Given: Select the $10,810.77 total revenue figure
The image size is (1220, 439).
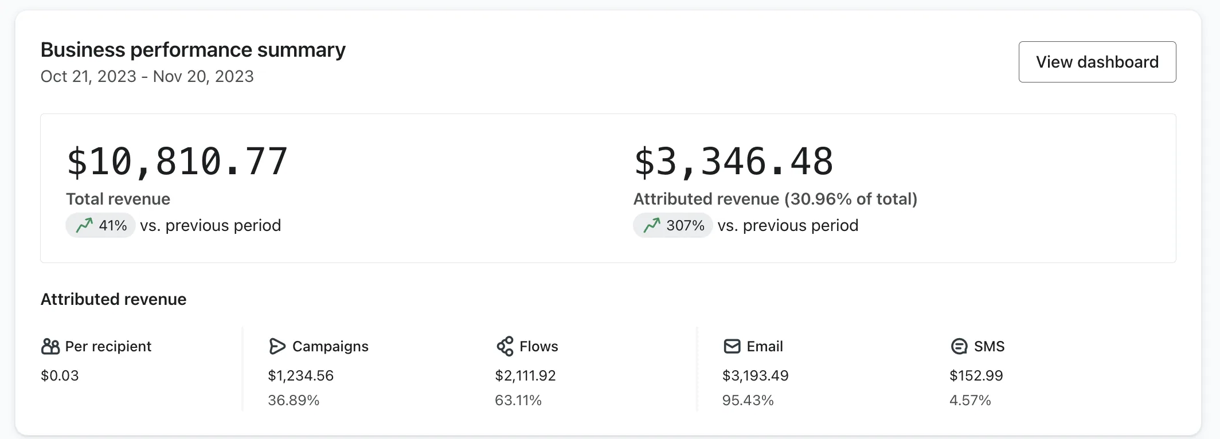Looking at the screenshot, I should pyautogui.click(x=177, y=162).
